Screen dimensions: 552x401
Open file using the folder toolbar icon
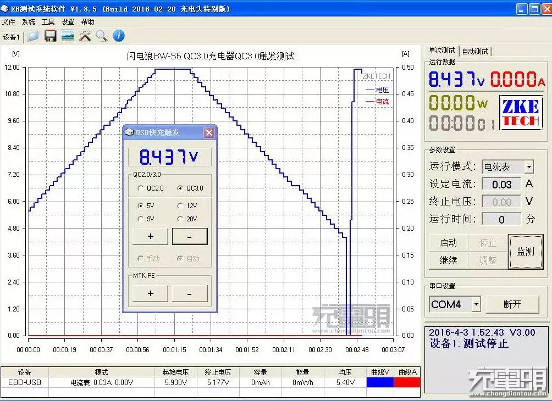click(34, 36)
